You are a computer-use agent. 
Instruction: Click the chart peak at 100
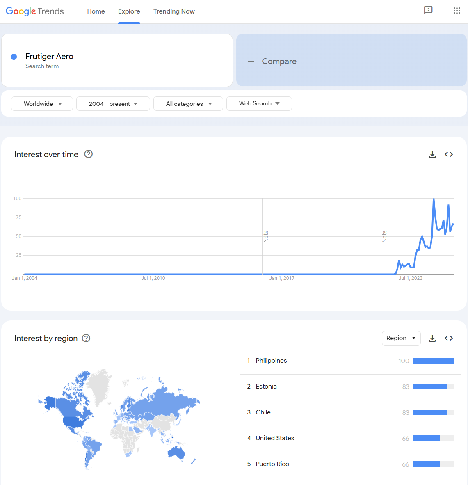(434, 199)
